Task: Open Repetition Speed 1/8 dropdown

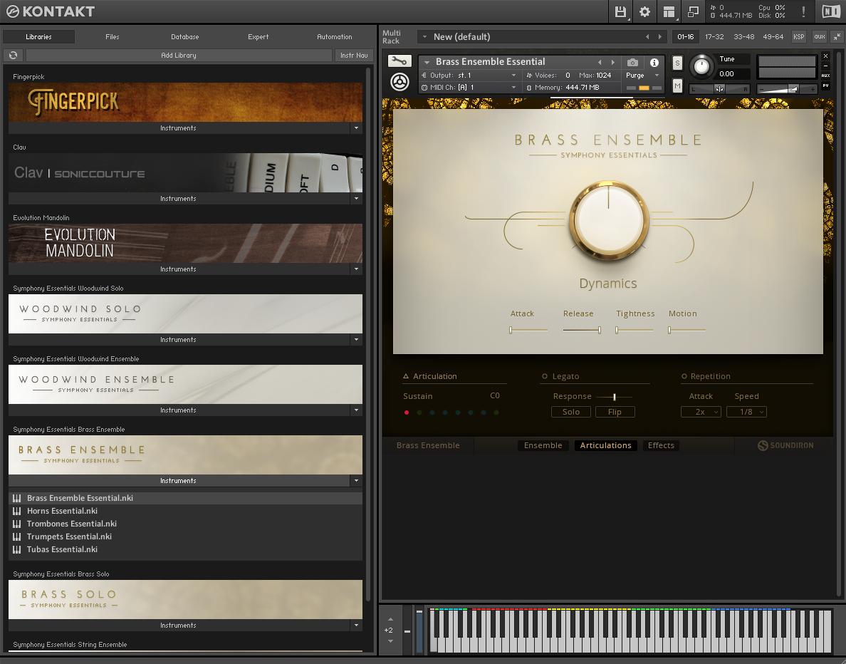Action: [x=746, y=412]
